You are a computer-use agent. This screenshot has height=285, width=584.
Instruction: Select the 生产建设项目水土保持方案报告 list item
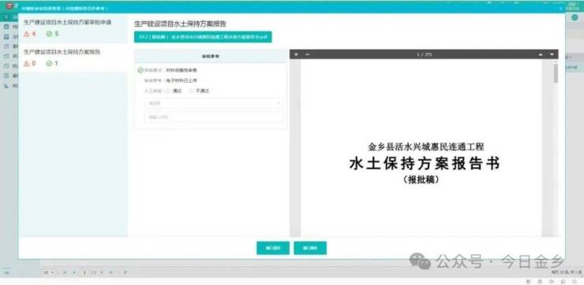tap(73, 57)
